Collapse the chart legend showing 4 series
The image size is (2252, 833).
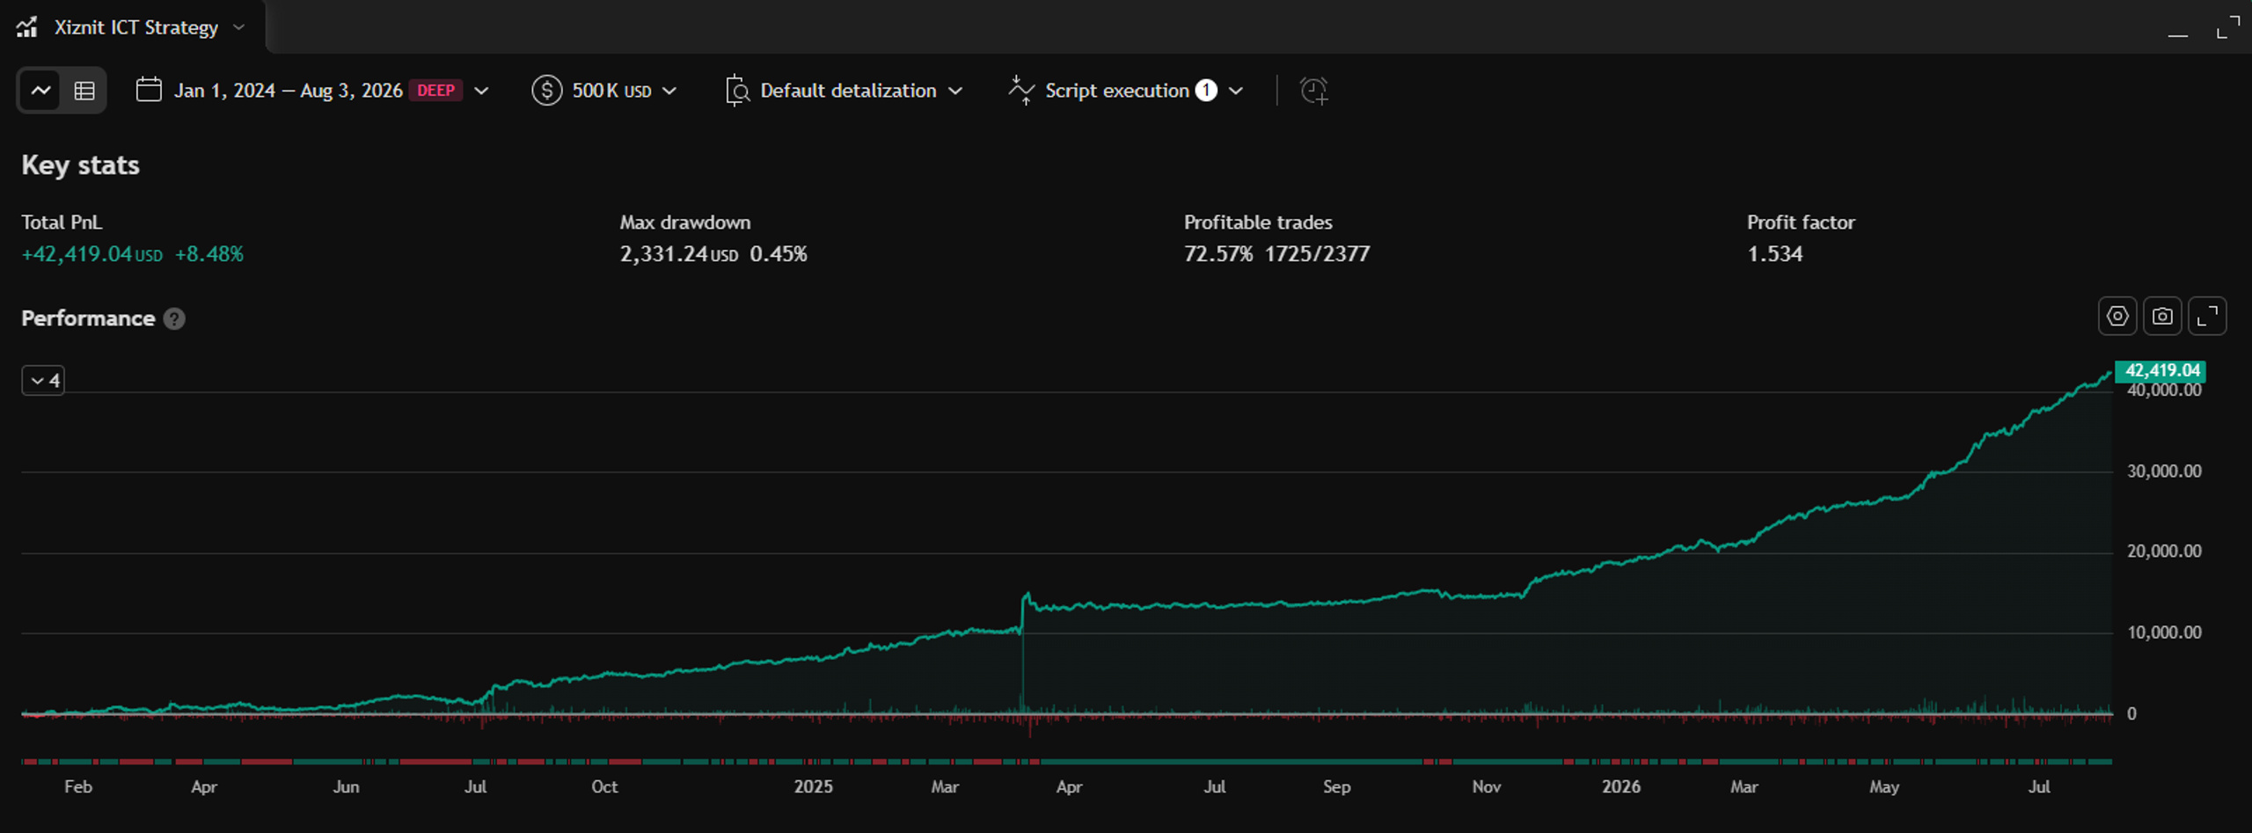pyautogui.click(x=43, y=381)
